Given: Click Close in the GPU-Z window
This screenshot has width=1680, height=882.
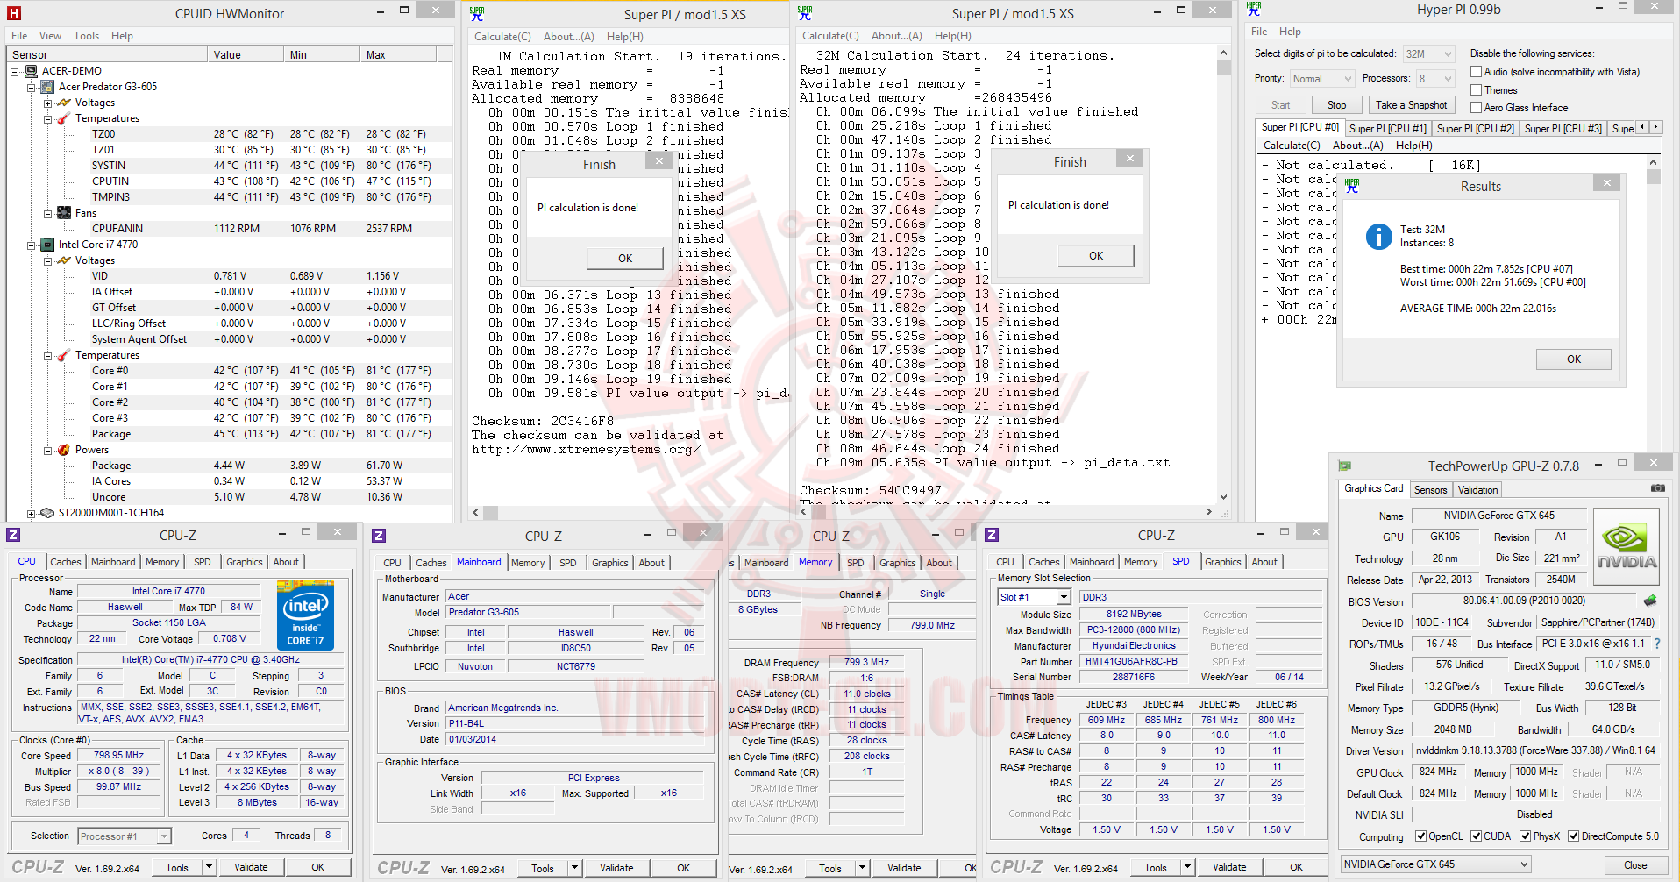Looking at the screenshot, I should pyautogui.click(x=1635, y=865).
